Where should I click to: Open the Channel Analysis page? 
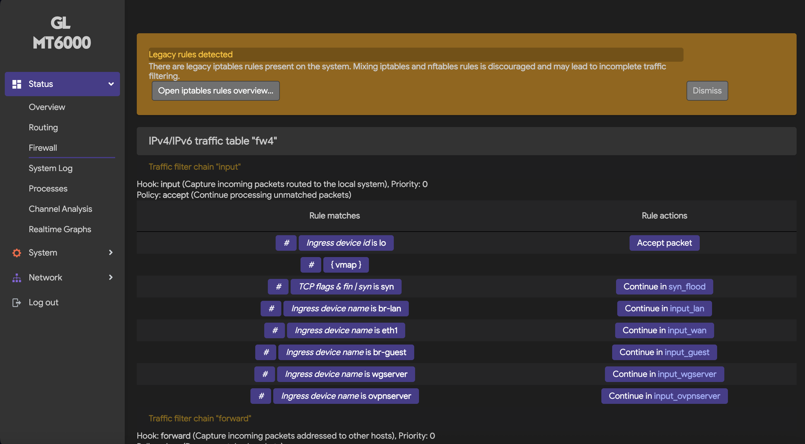click(60, 209)
